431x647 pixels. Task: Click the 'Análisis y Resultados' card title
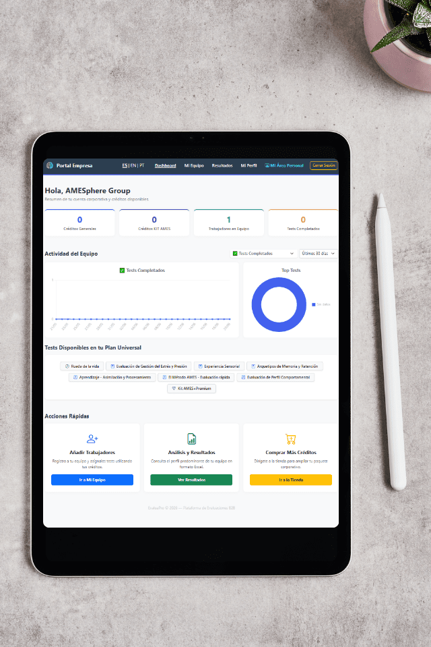(192, 452)
